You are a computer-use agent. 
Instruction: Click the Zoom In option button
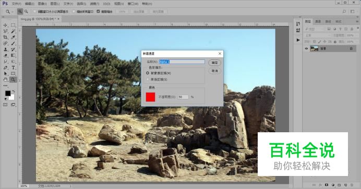tap(20, 11)
